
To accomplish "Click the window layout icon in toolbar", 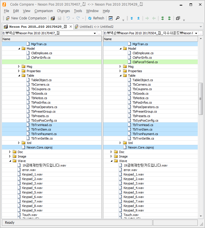I will point(178,18).
